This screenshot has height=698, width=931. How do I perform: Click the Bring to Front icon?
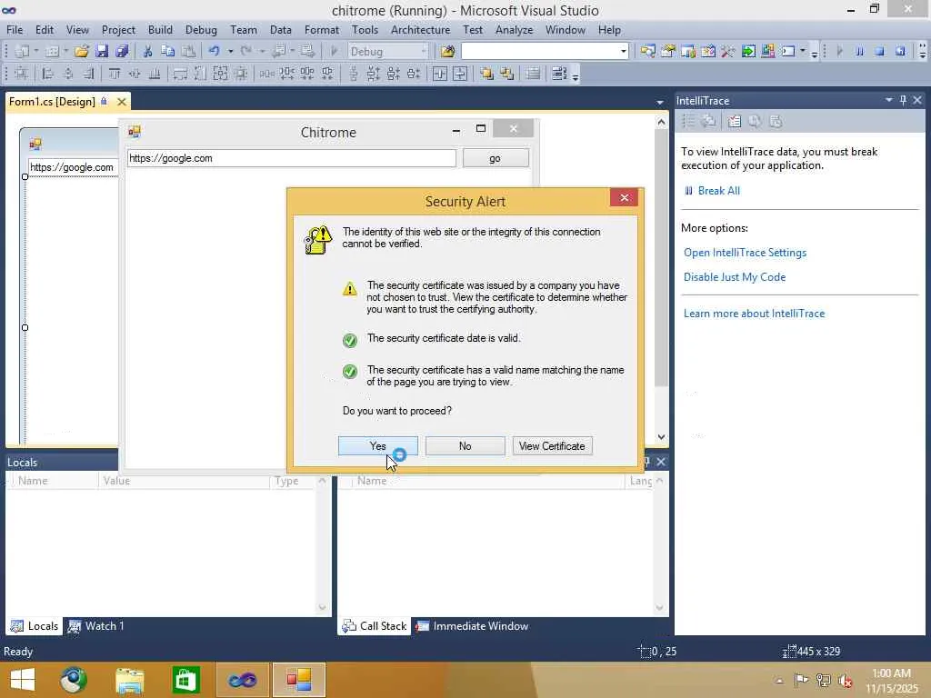[x=486, y=75]
